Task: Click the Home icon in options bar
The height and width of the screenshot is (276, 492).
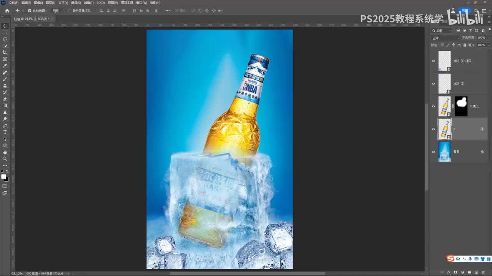Action: coord(7,11)
